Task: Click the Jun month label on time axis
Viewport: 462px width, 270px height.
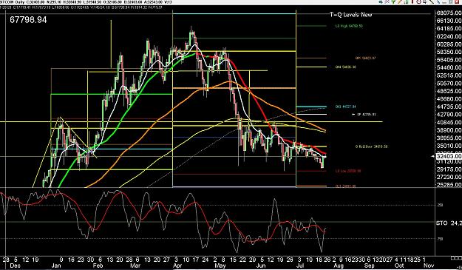Action: [261, 266]
